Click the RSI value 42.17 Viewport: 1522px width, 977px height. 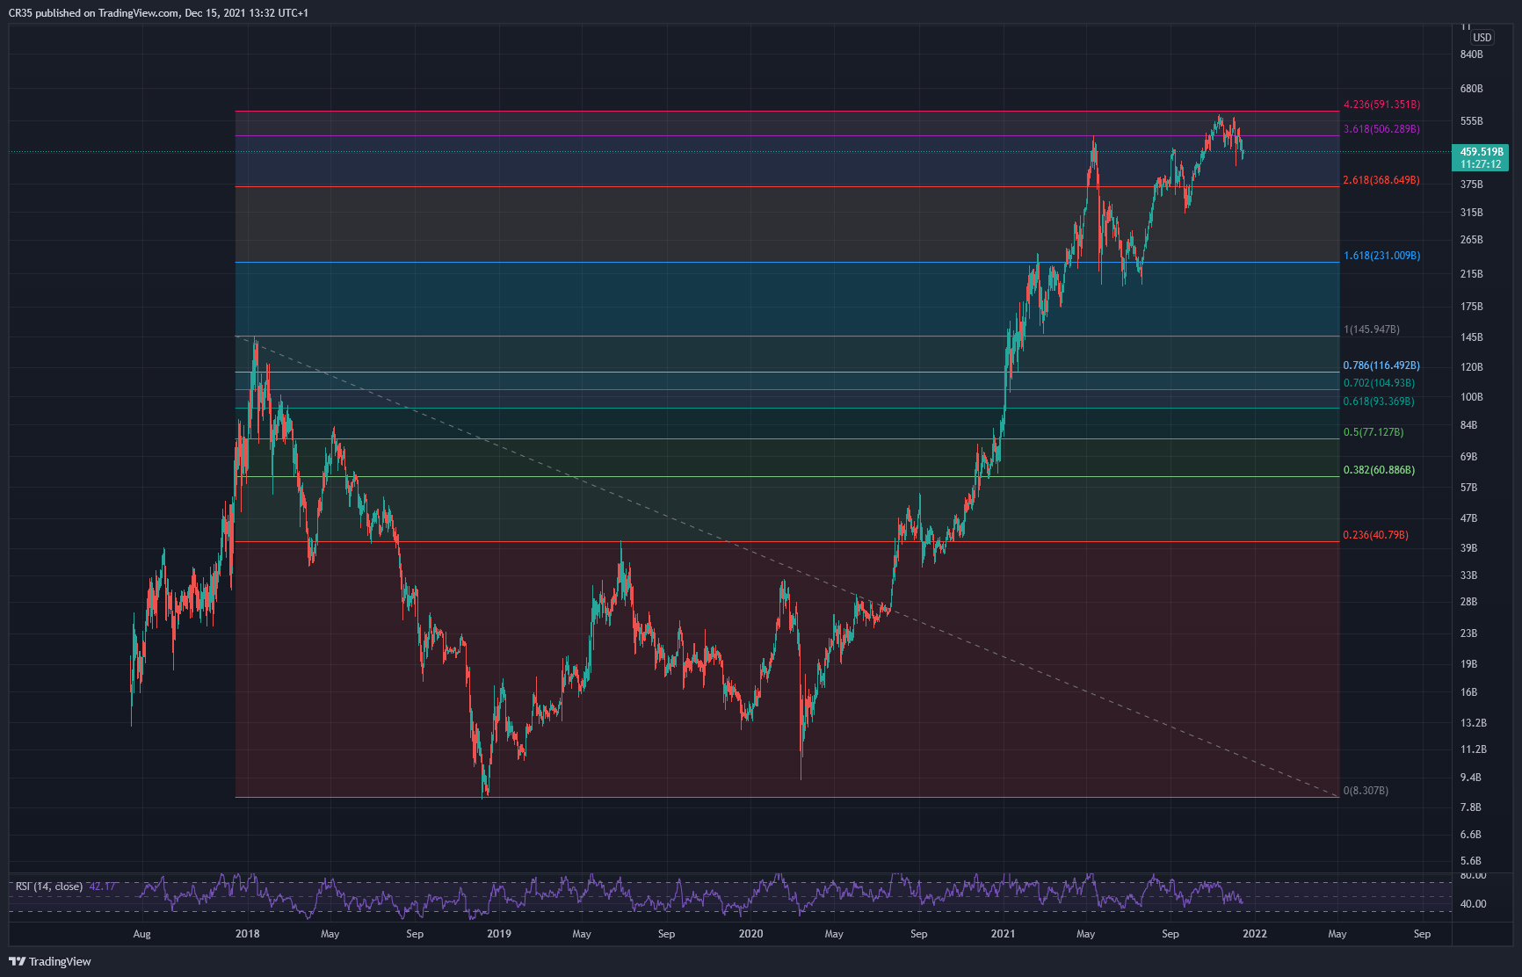click(x=102, y=887)
